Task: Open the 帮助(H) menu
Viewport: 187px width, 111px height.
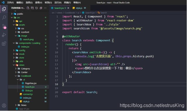Action: [77, 3]
